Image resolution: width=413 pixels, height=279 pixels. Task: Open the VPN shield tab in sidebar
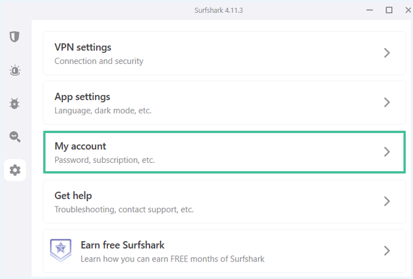(15, 36)
